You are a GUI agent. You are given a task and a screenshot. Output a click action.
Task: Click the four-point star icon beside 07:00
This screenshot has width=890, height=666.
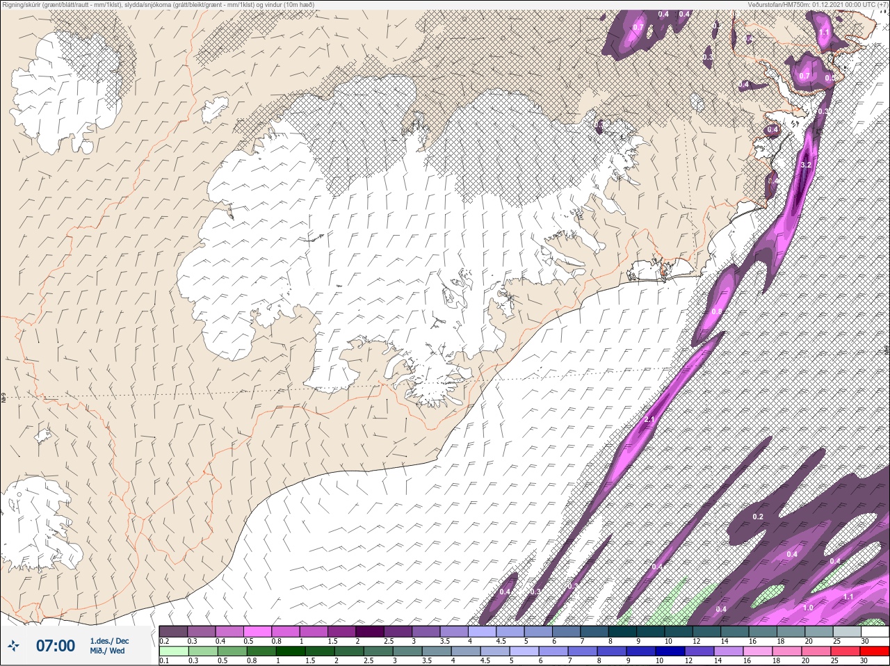pyautogui.click(x=13, y=646)
